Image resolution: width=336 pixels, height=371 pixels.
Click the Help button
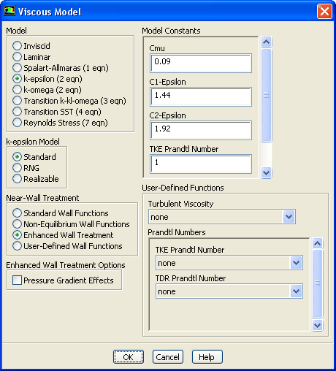[x=207, y=357]
